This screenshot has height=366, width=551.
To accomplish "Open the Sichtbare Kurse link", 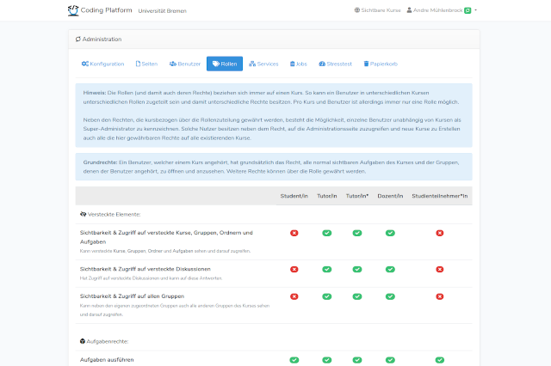I will pos(377,10).
